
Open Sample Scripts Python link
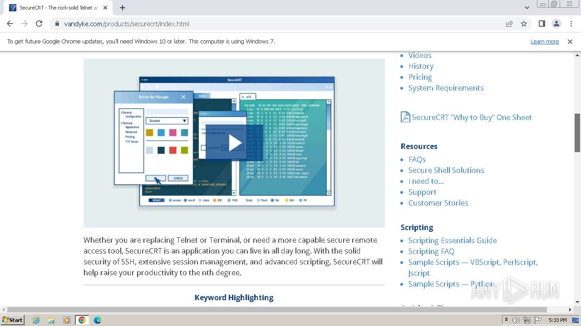point(451,284)
